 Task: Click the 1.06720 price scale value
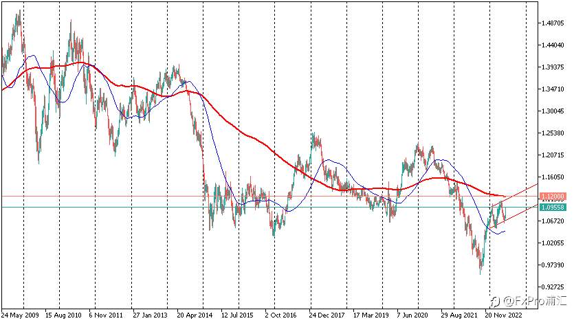click(x=553, y=221)
